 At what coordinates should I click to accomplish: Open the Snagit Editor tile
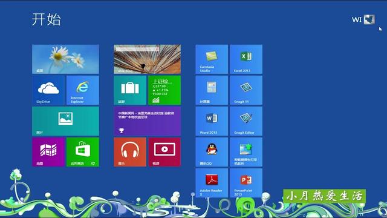[x=246, y=121]
